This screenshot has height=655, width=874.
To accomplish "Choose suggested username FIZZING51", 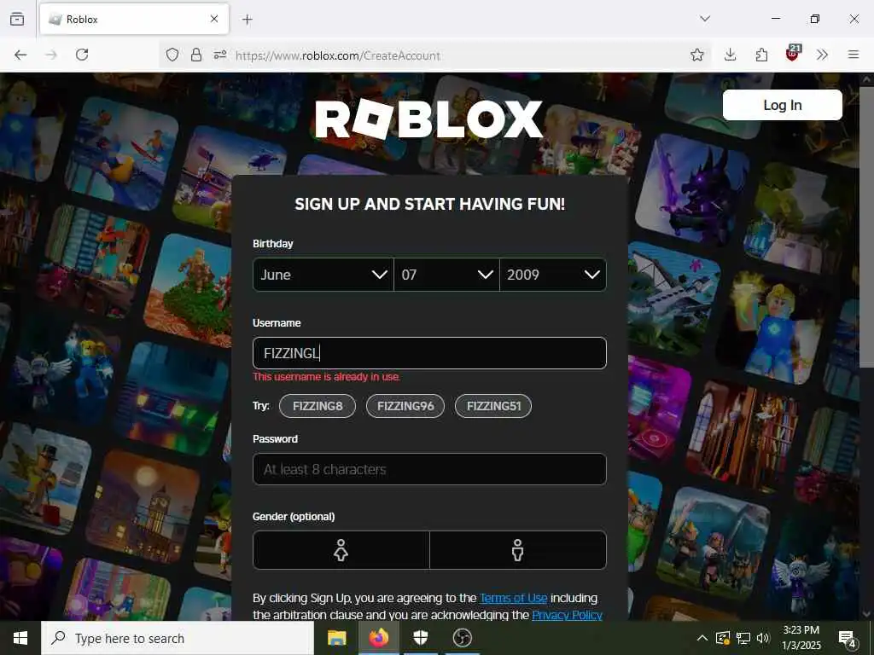I will click(493, 405).
